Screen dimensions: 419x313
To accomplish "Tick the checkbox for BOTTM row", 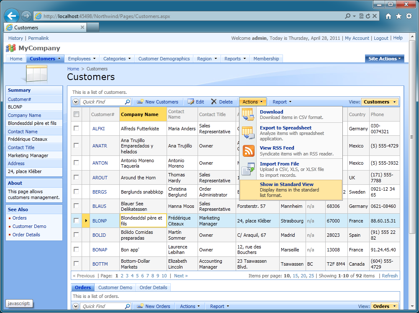I will 76,264.
